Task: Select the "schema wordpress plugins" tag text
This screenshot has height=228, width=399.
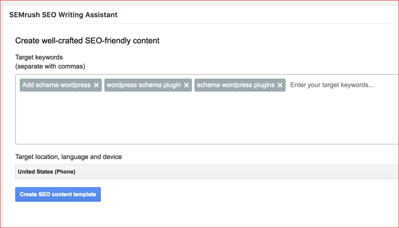Action: (236, 85)
